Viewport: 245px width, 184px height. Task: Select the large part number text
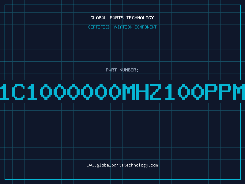point(123,92)
